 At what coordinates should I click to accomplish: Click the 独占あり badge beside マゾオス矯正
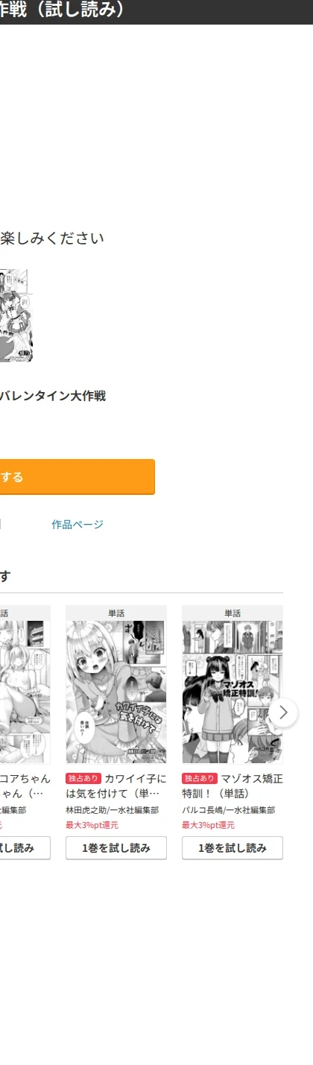[x=200, y=778]
